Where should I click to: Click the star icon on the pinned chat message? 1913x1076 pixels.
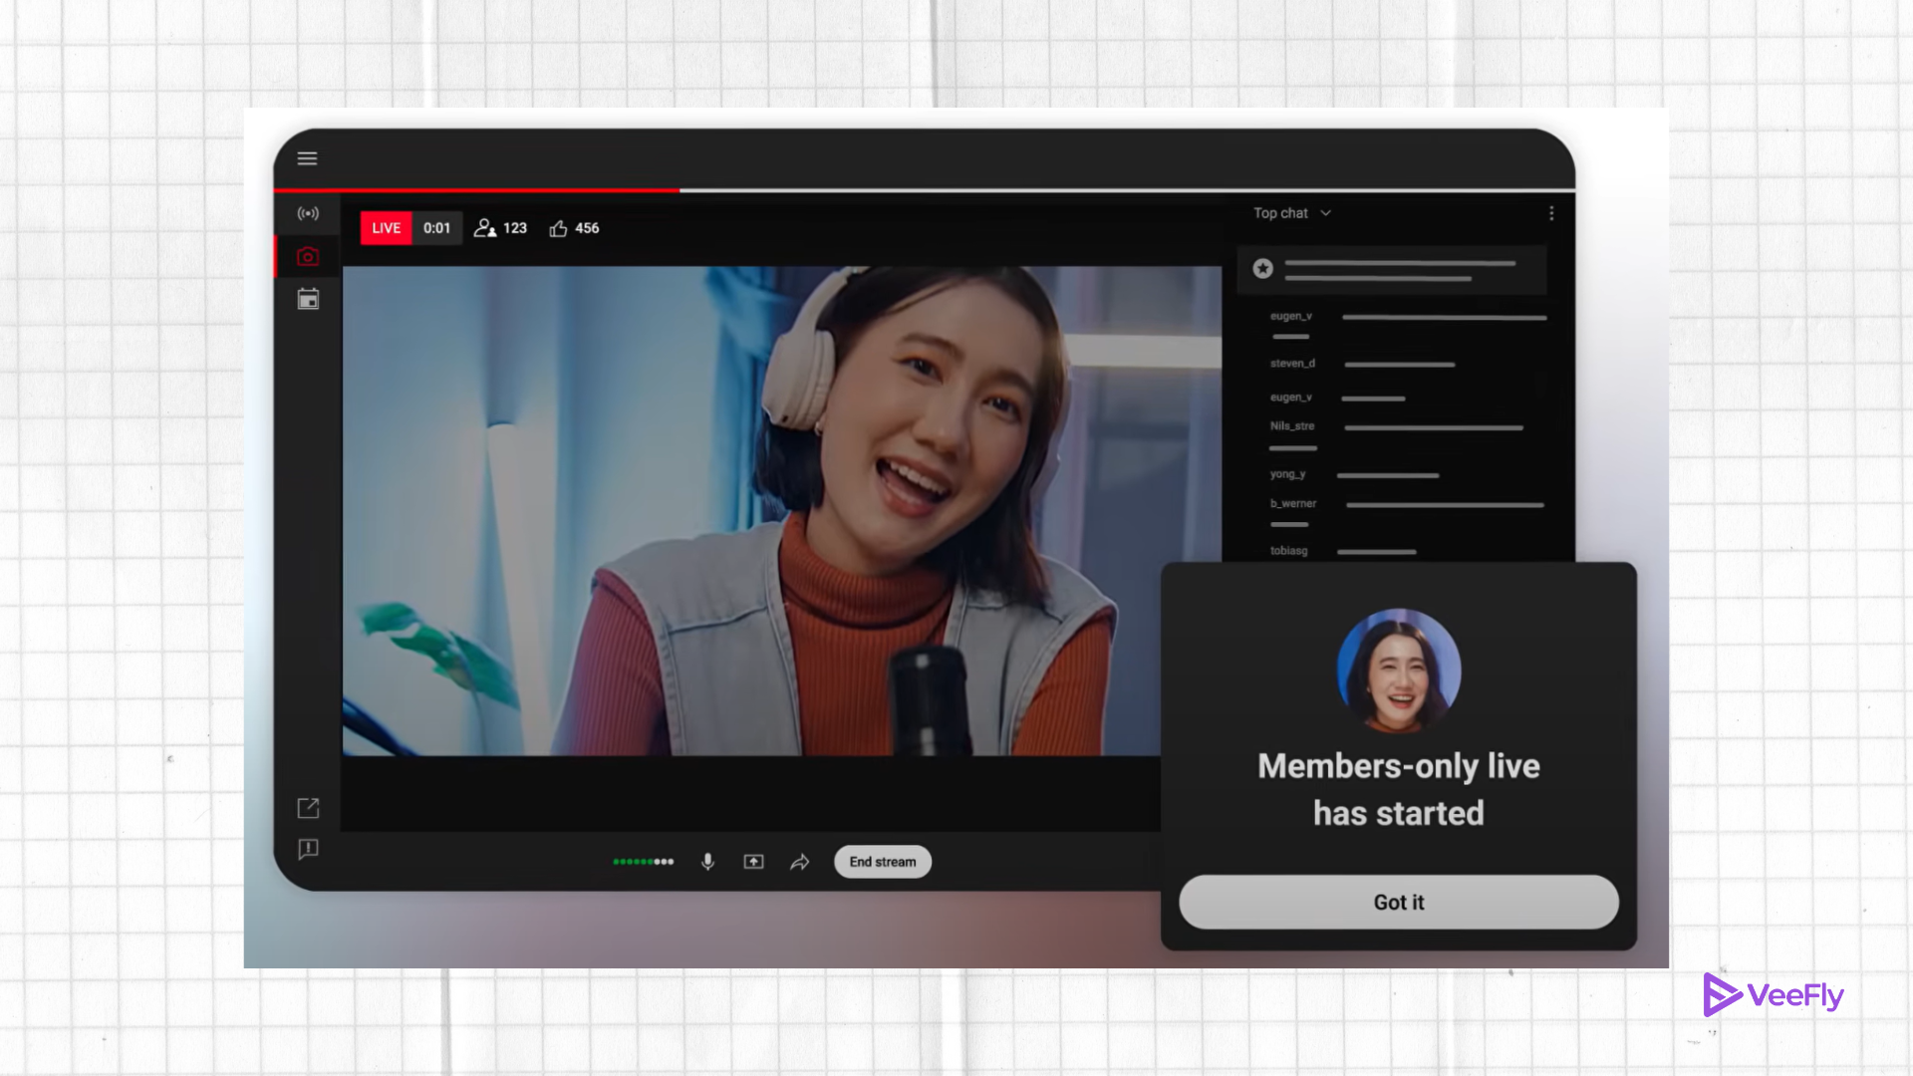1263,267
